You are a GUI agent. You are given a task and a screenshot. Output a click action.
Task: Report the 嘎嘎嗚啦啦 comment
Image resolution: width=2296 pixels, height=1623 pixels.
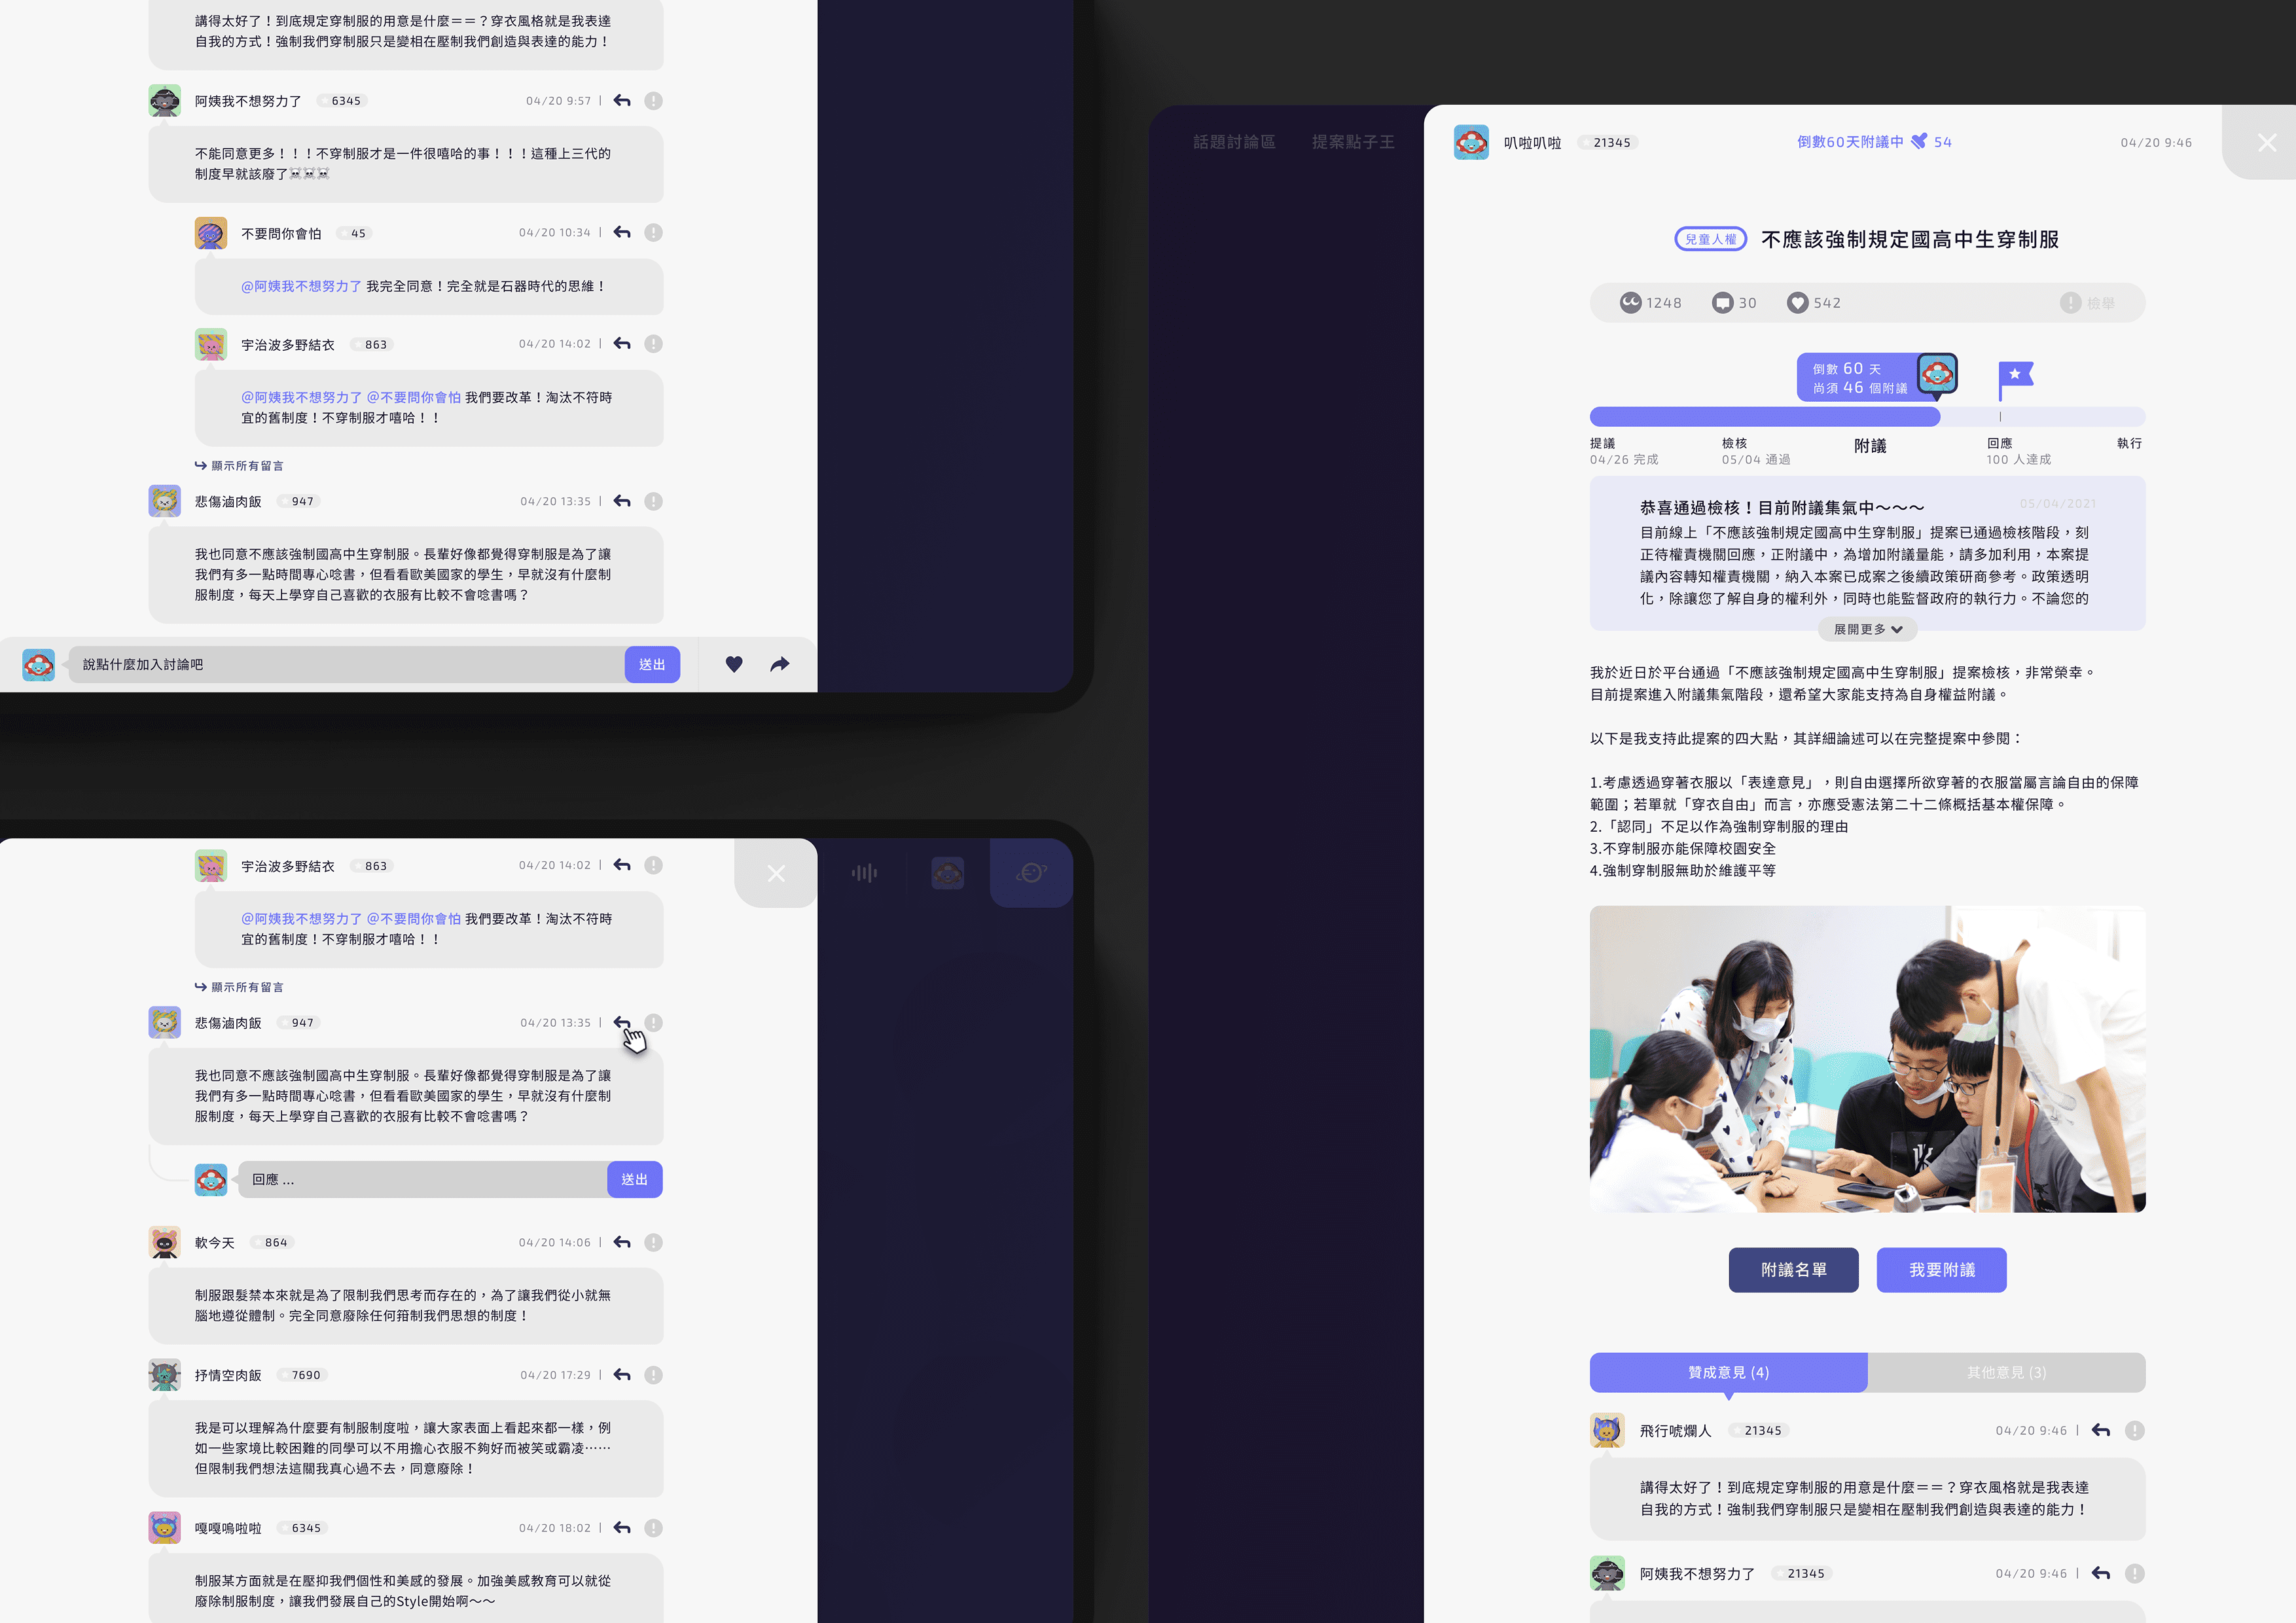[x=653, y=1528]
